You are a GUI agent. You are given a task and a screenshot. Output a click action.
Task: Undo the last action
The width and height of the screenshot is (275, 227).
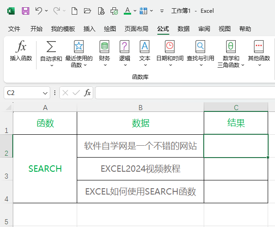38,11
